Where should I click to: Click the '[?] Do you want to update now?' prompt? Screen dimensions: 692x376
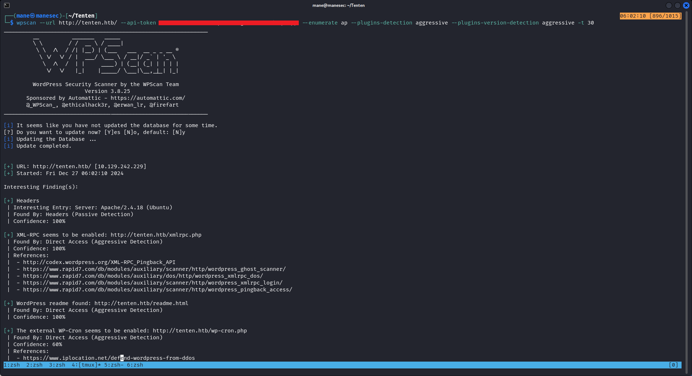[x=94, y=132]
